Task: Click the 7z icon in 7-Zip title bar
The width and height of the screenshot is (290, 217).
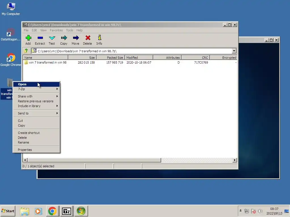Action: coord(25,25)
